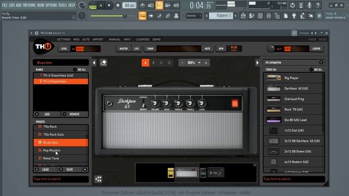349x196 pixels.
Task: Toggle the MUTE button
Action: click(x=207, y=48)
